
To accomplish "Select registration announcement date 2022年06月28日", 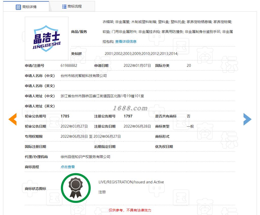I will 137,126.
